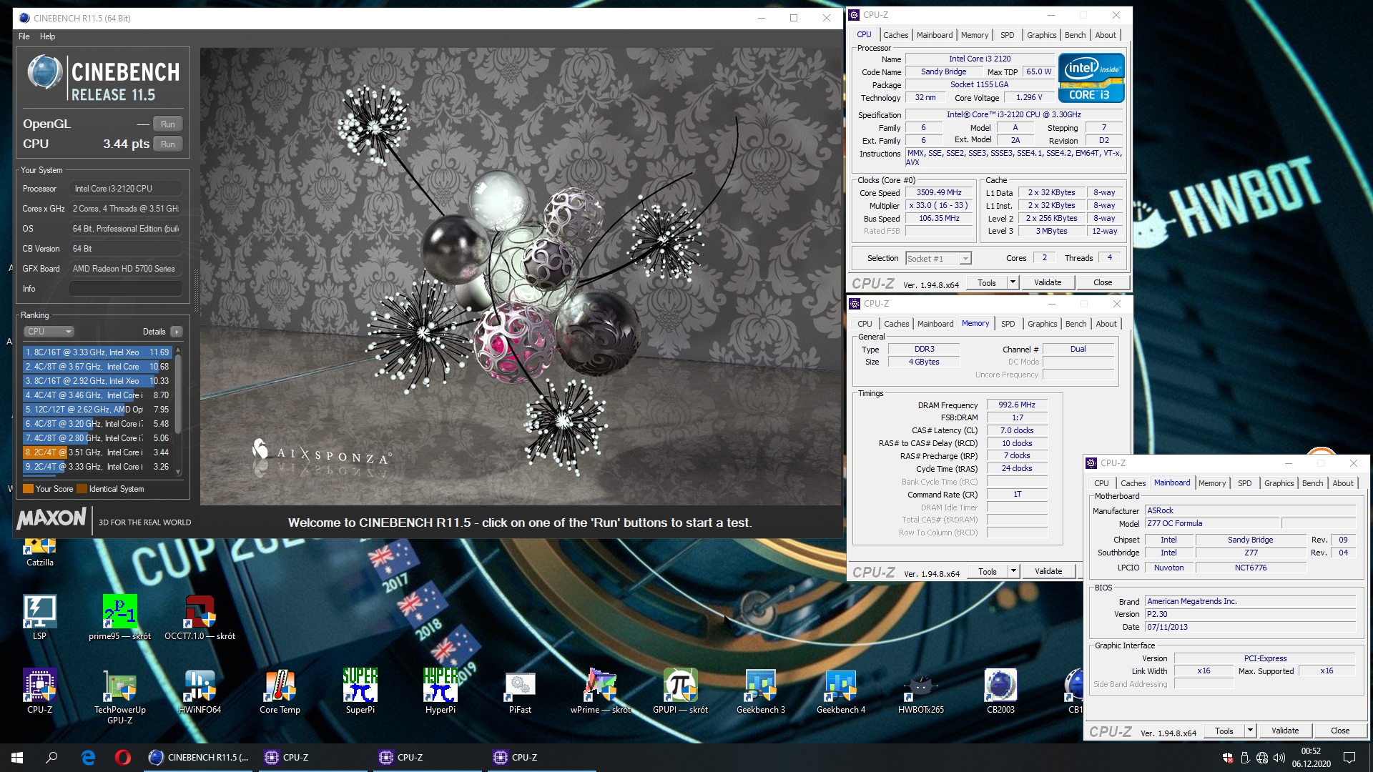Click Validate in CPU-Z Memory window
Image resolution: width=1373 pixels, height=772 pixels.
pos(1048,571)
